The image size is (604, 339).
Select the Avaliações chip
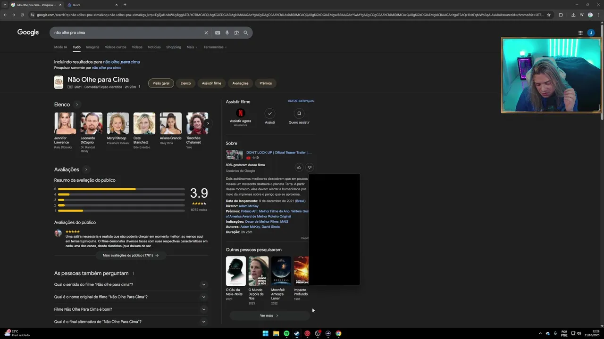(240, 83)
